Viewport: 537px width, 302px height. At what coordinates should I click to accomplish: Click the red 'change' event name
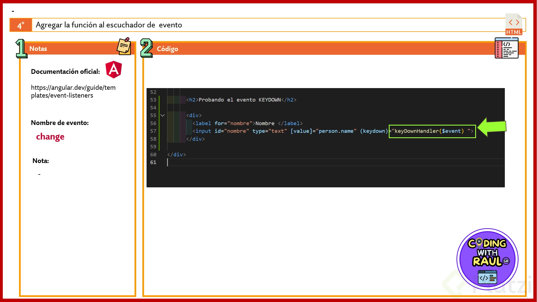[x=50, y=136]
